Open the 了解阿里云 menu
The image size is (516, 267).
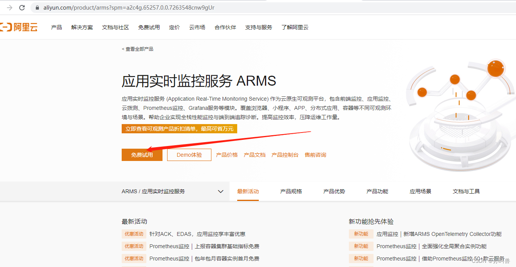click(295, 27)
